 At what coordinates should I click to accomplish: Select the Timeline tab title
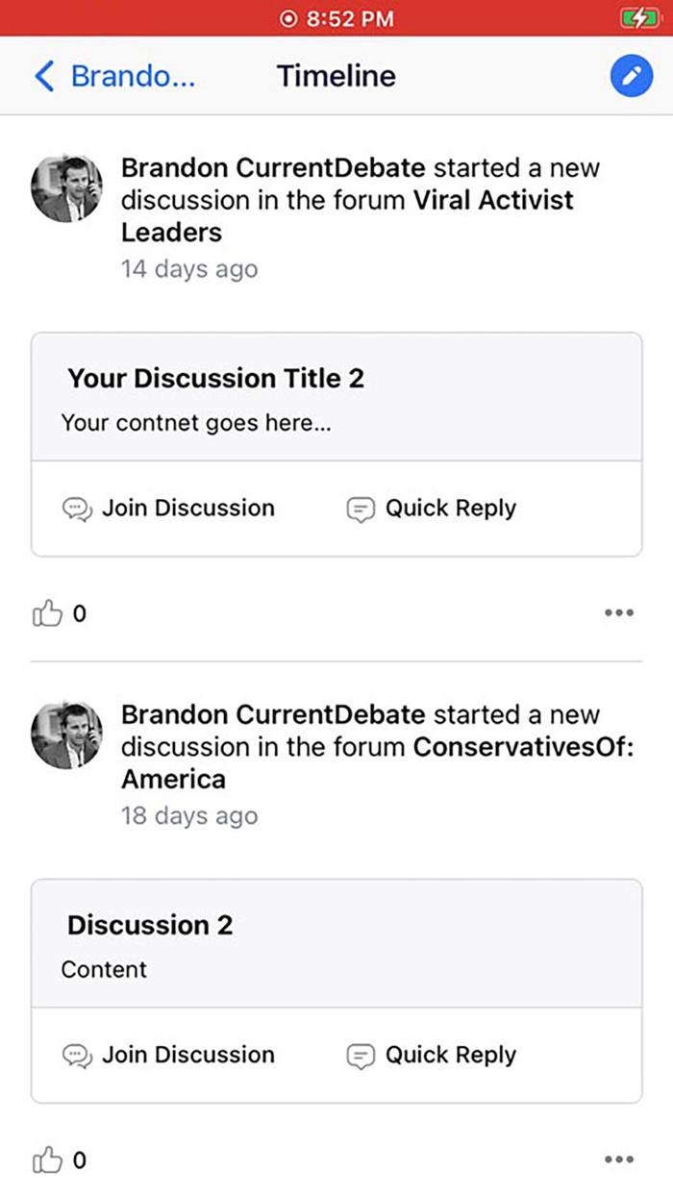coord(336,75)
